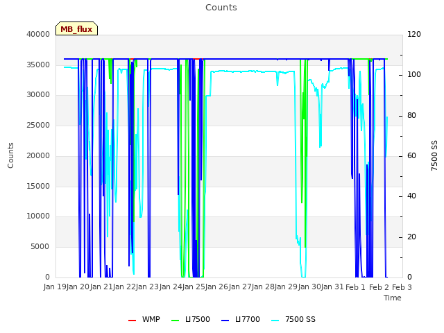Click the left axis title Counts
The image size is (444, 333).
click(10, 155)
